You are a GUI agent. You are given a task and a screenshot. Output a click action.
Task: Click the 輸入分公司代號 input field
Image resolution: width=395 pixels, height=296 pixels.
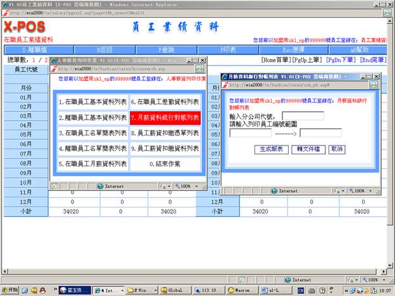(x=303, y=116)
